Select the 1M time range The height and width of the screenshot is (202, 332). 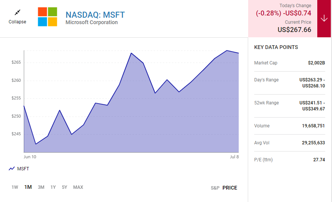pos(28,187)
